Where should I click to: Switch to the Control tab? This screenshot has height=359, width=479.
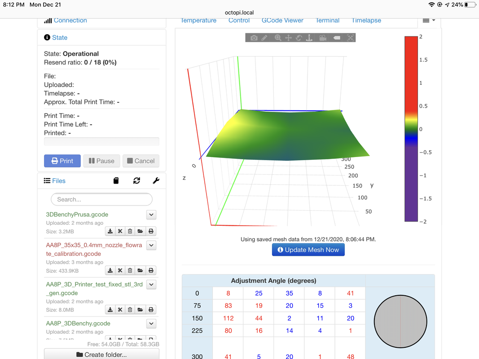(x=239, y=21)
